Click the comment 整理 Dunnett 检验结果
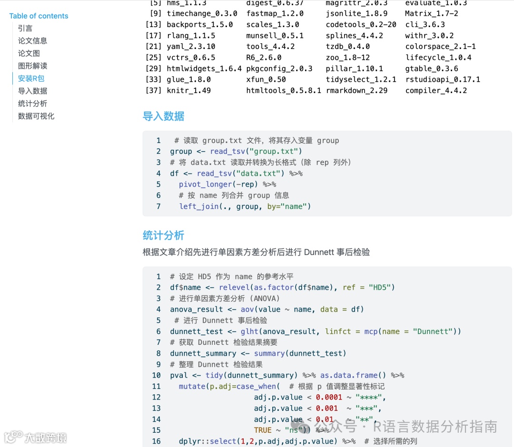This screenshot has height=447, width=514. (217, 364)
